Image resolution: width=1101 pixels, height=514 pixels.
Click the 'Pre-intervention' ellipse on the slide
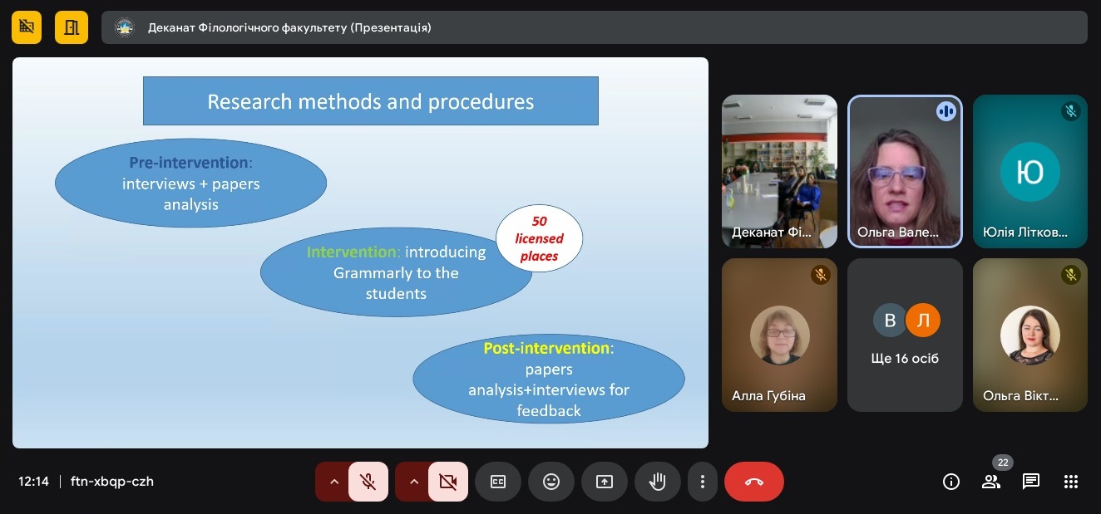coord(190,184)
